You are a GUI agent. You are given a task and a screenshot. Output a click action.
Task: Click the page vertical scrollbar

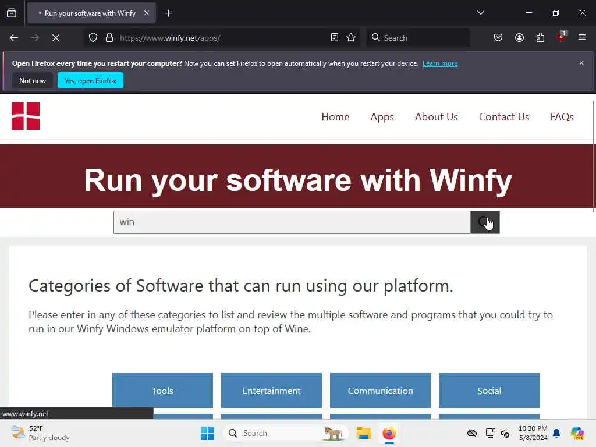point(593,157)
